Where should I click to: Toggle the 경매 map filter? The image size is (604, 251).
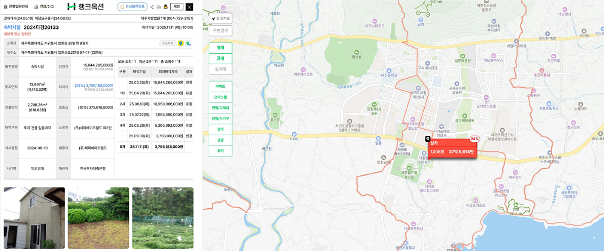(220, 48)
